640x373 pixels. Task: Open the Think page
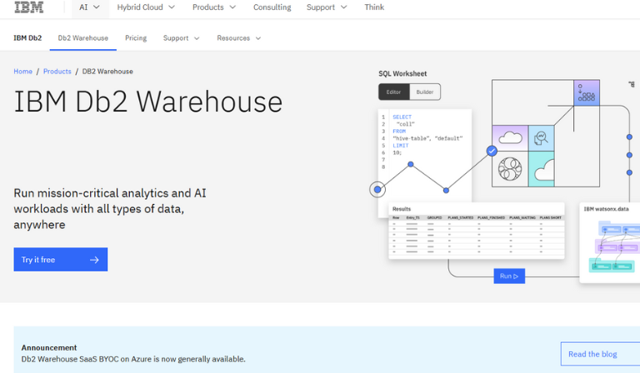click(x=374, y=7)
